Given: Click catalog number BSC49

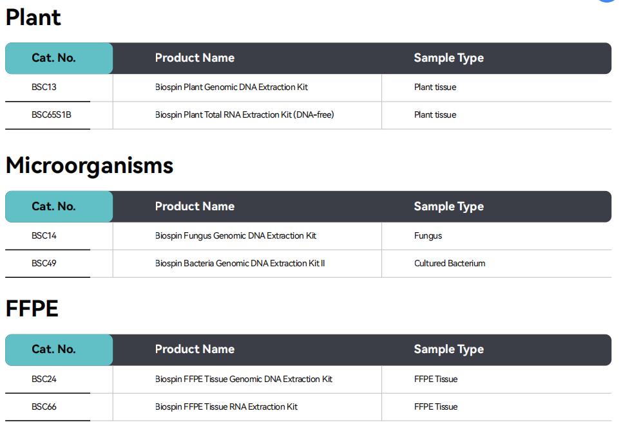Looking at the screenshot, I should (44, 264).
